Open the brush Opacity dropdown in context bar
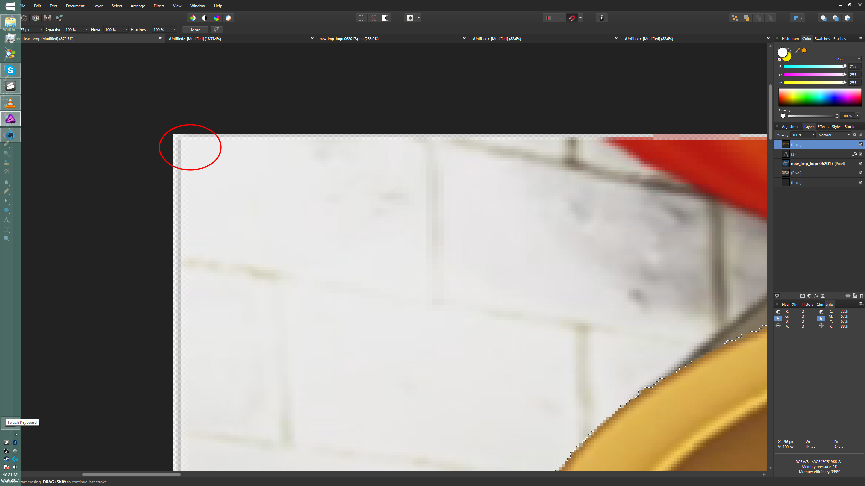 [x=86, y=30]
